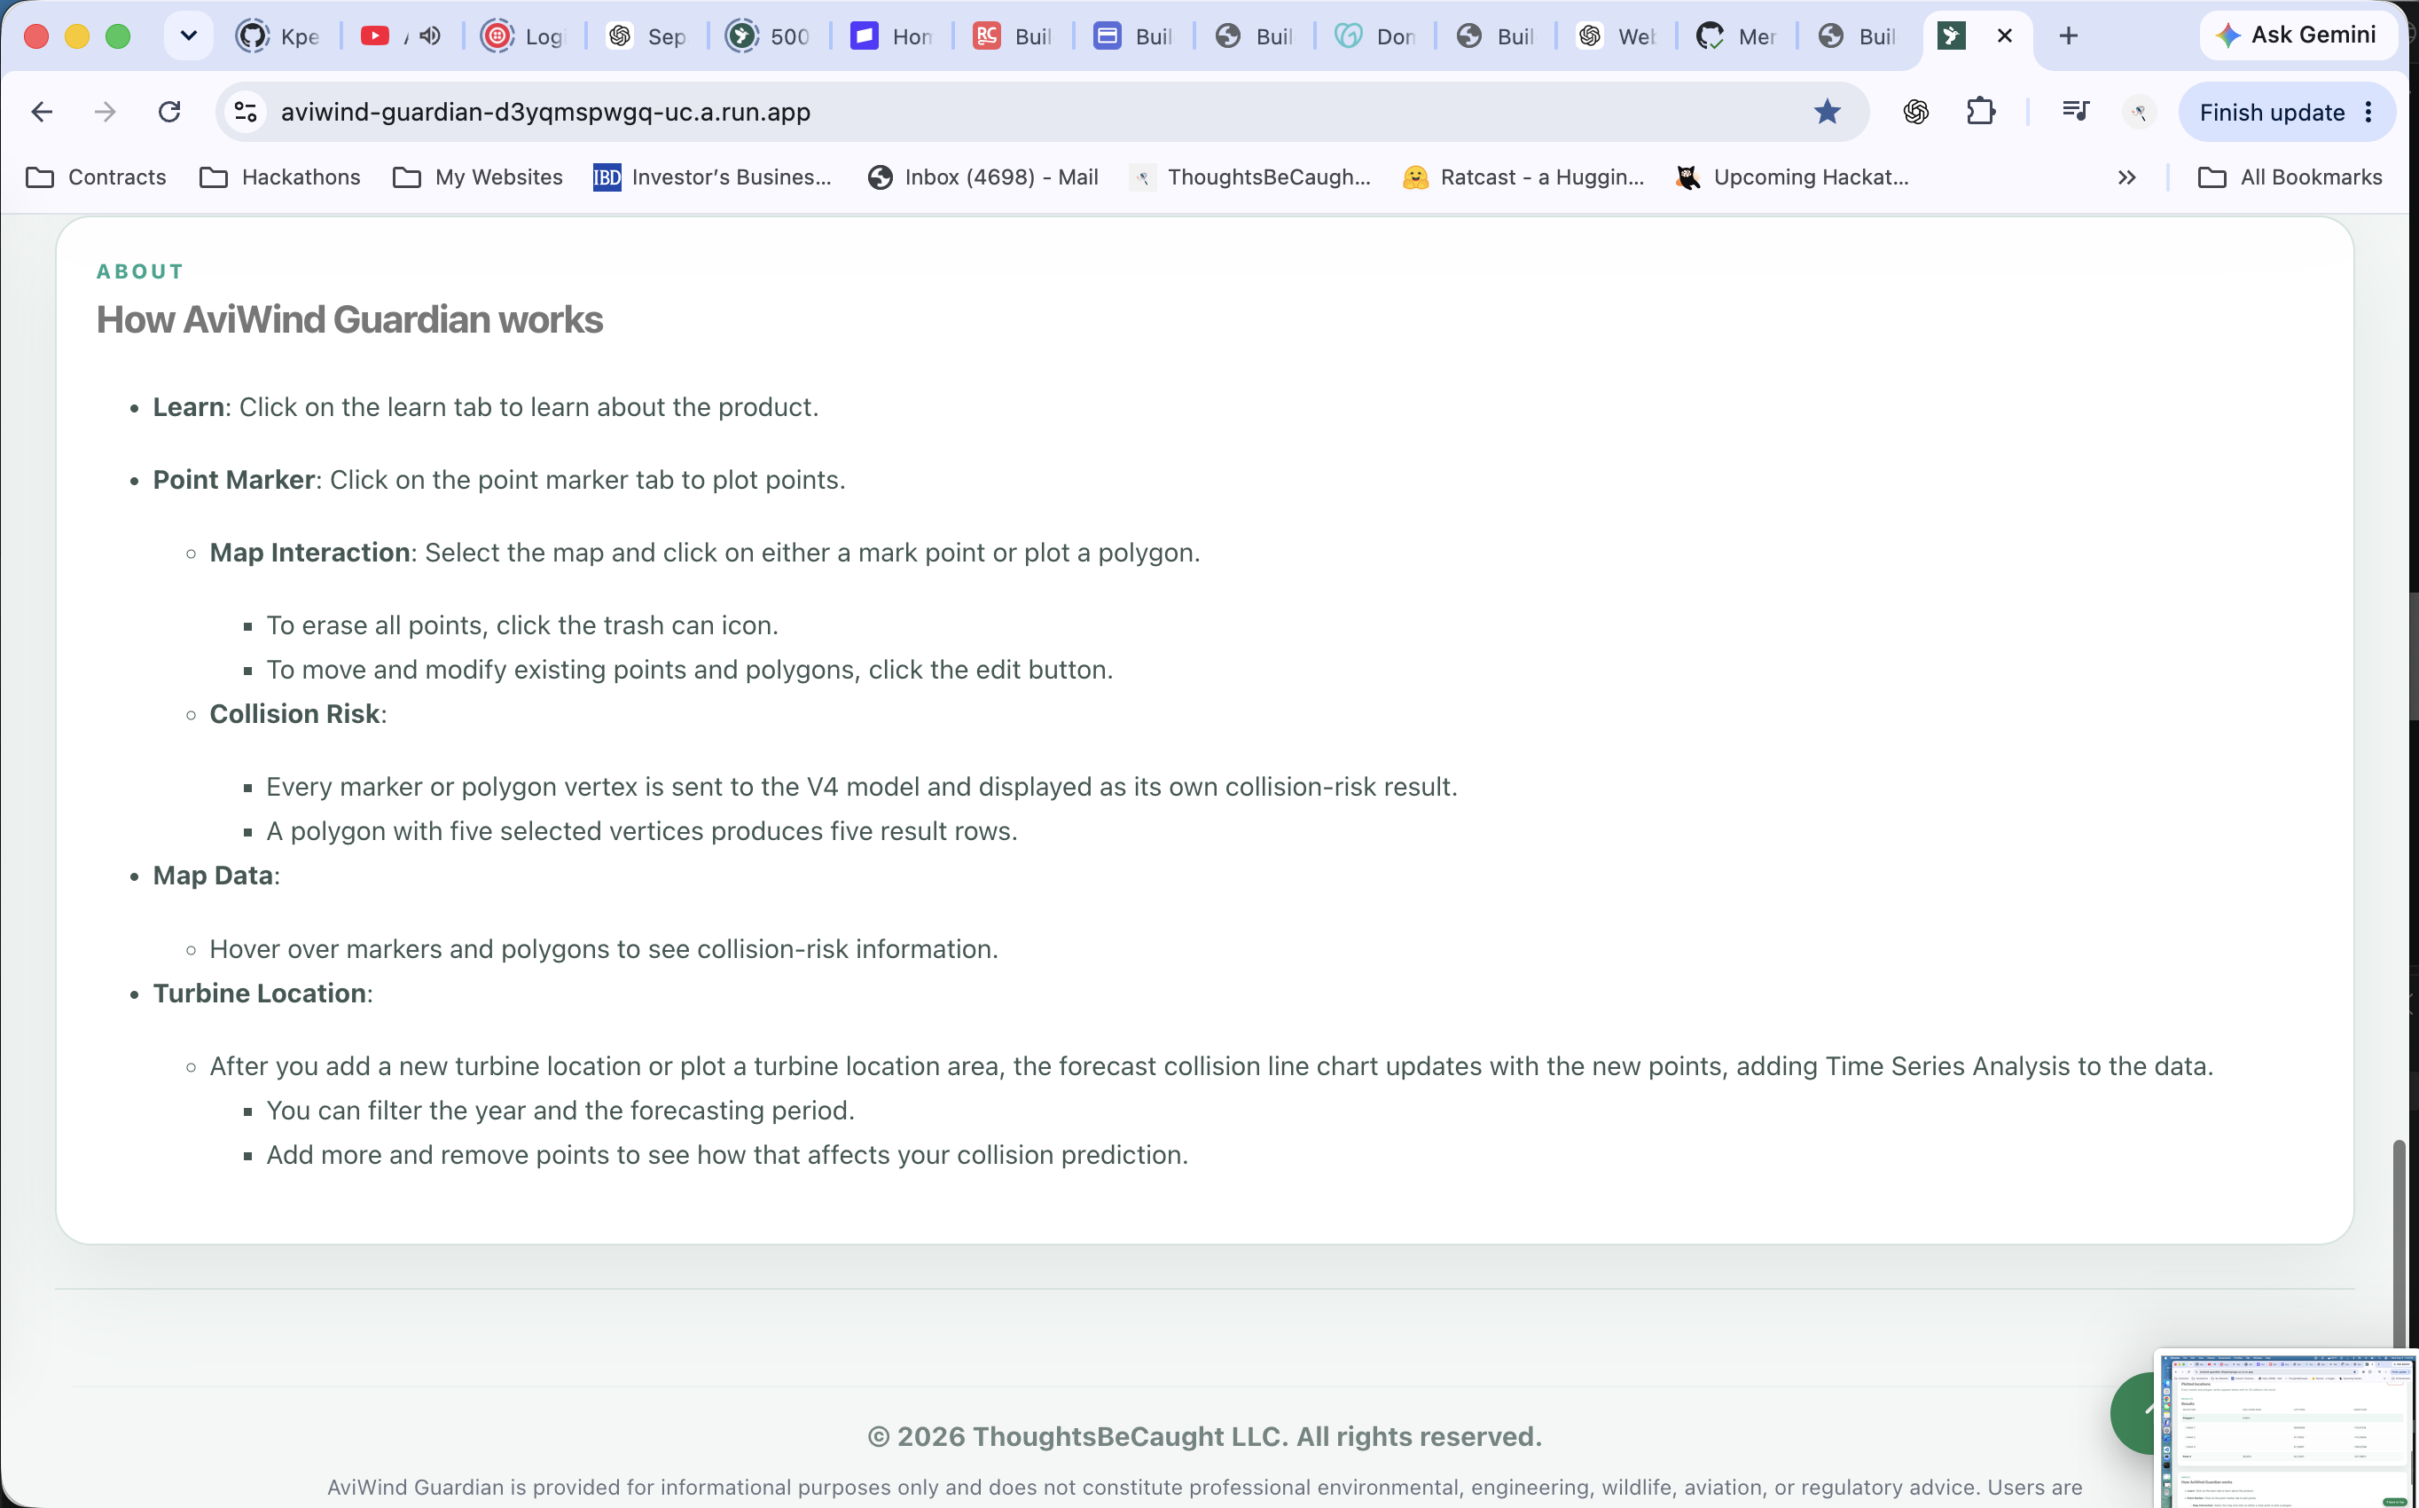Open the ThoughtsBeCaught bookmark
The height and width of the screenshot is (1508, 2419).
[1251, 177]
